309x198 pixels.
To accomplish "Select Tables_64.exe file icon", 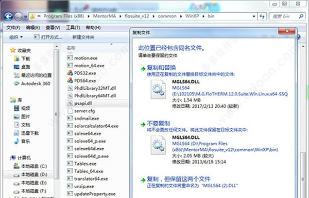I will coord(70,171).
